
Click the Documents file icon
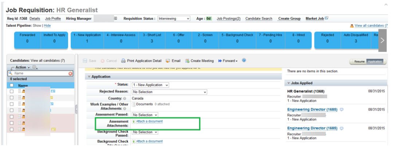tap(134, 104)
